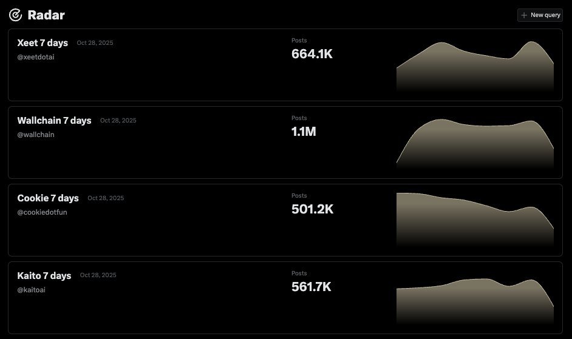Click the Wallchain posts trend chart

coord(475,144)
